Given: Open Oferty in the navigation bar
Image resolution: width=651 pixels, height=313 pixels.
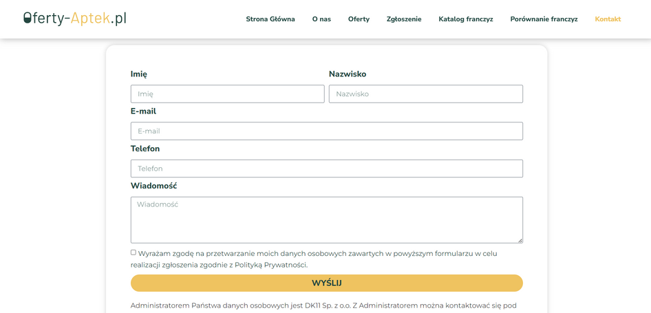Looking at the screenshot, I should [359, 19].
